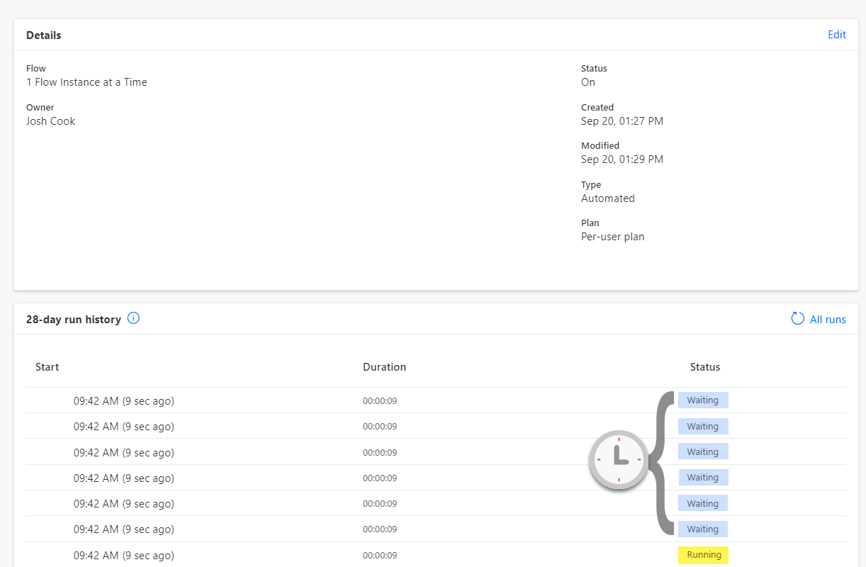This screenshot has height=567, width=866.
Task: Click the Running highlight on the bottom row
Action: pos(702,555)
